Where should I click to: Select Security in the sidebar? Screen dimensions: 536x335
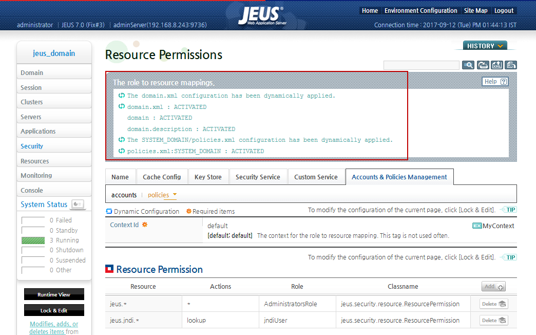(x=54, y=146)
